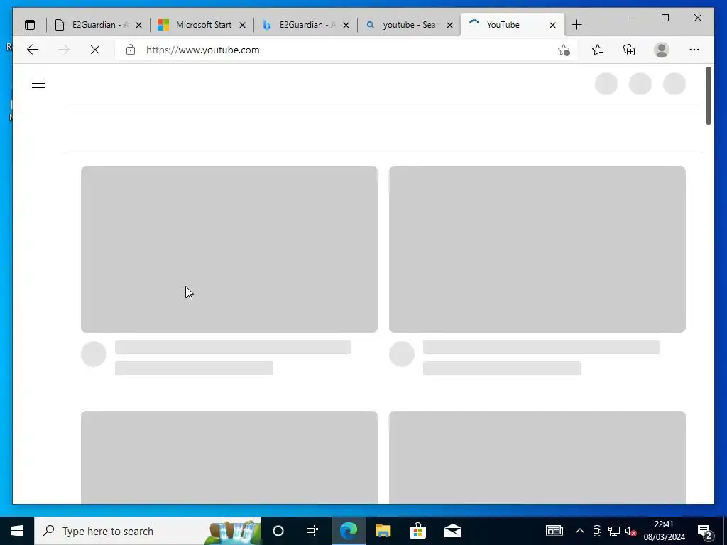Go back to the previous page
This screenshot has height=545, width=727.
click(x=33, y=50)
